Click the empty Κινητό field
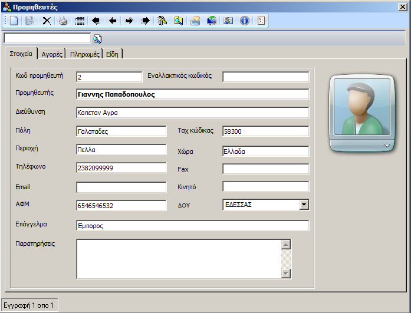 pos(266,187)
